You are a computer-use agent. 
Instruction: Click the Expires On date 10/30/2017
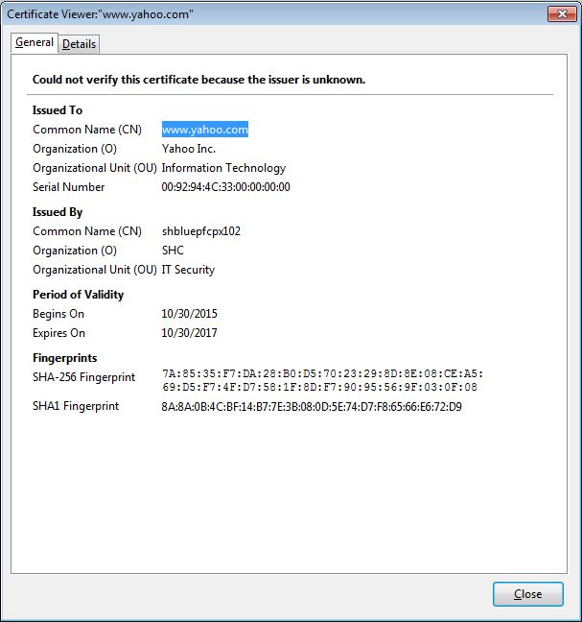[x=190, y=333]
